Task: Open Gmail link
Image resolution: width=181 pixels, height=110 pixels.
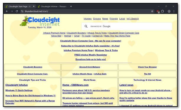Action: point(77,36)
